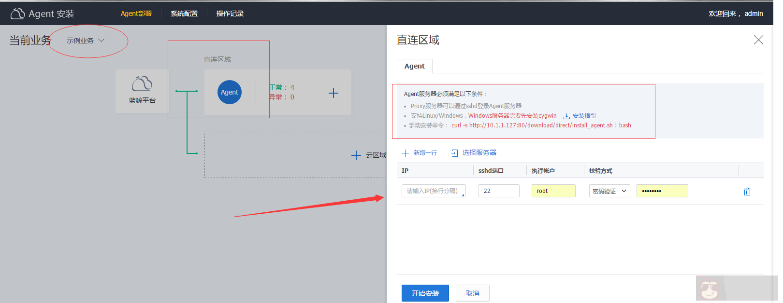The image size is (783, 303).
Task: Click the password input field
Action: [x=662, y=191]
